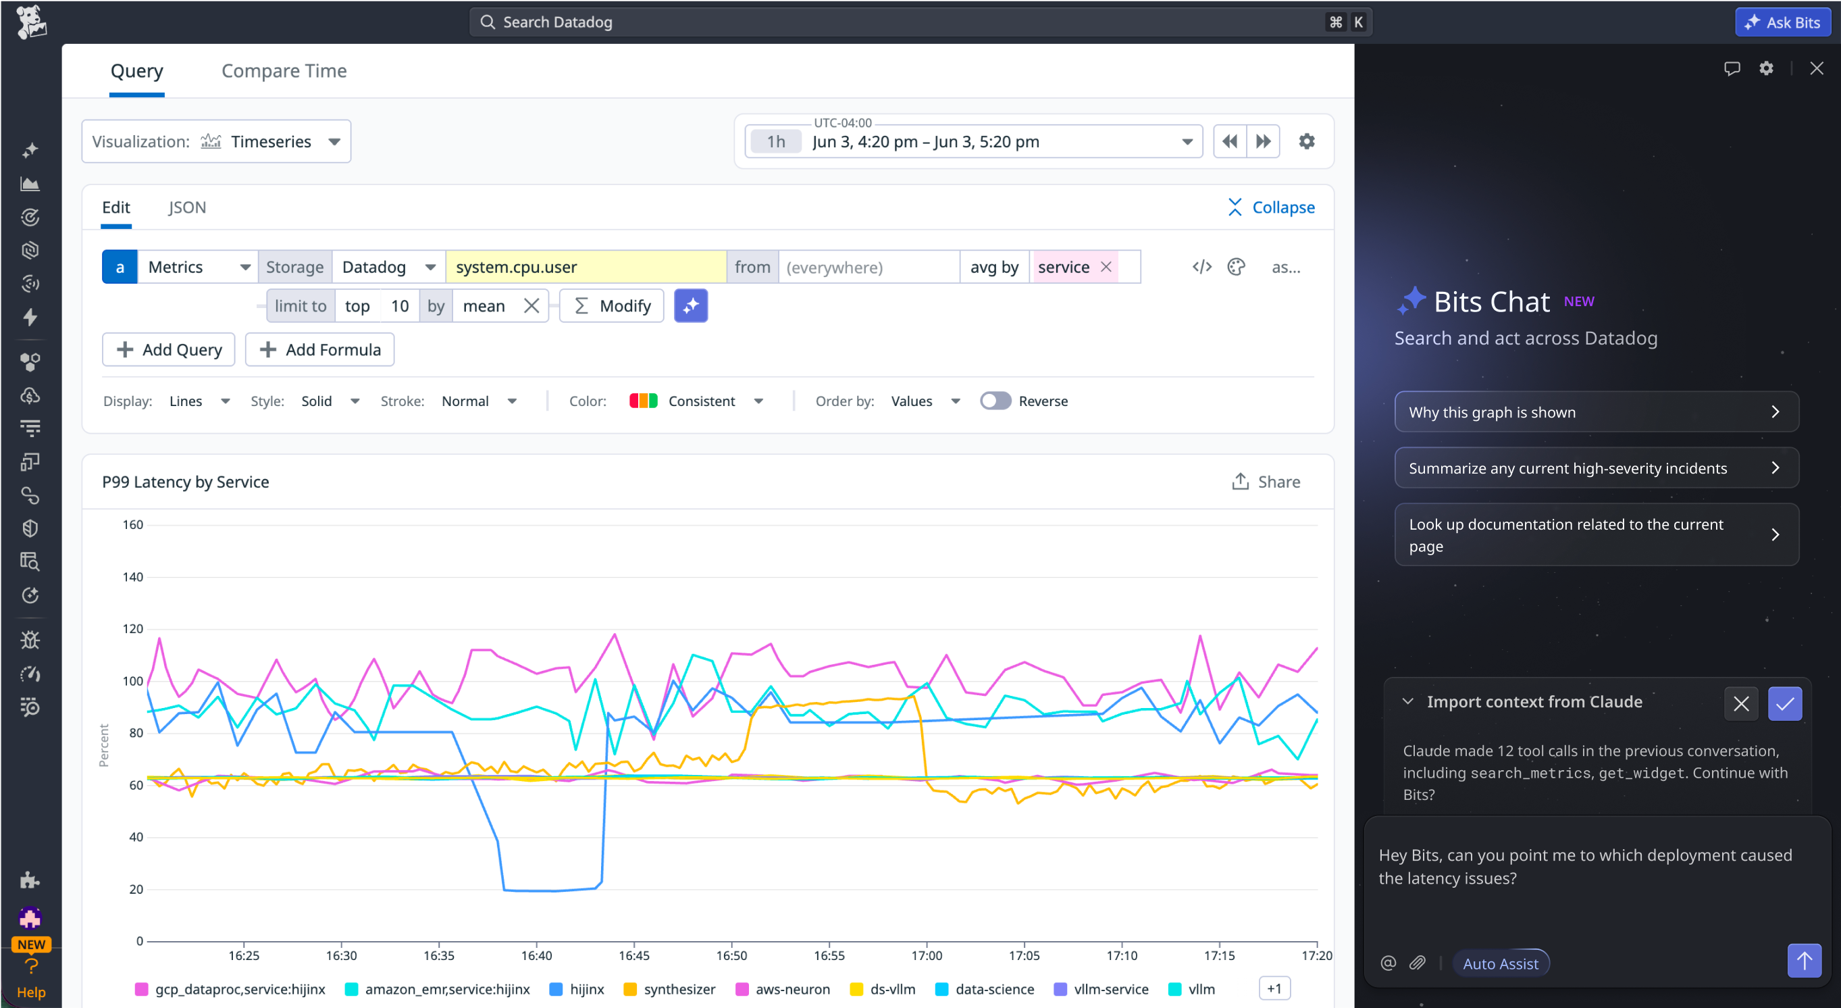The width and height of the screenshot is (1841, 1008).
Task: Show the +1 additional legend item
Action: coord(1274,988)
